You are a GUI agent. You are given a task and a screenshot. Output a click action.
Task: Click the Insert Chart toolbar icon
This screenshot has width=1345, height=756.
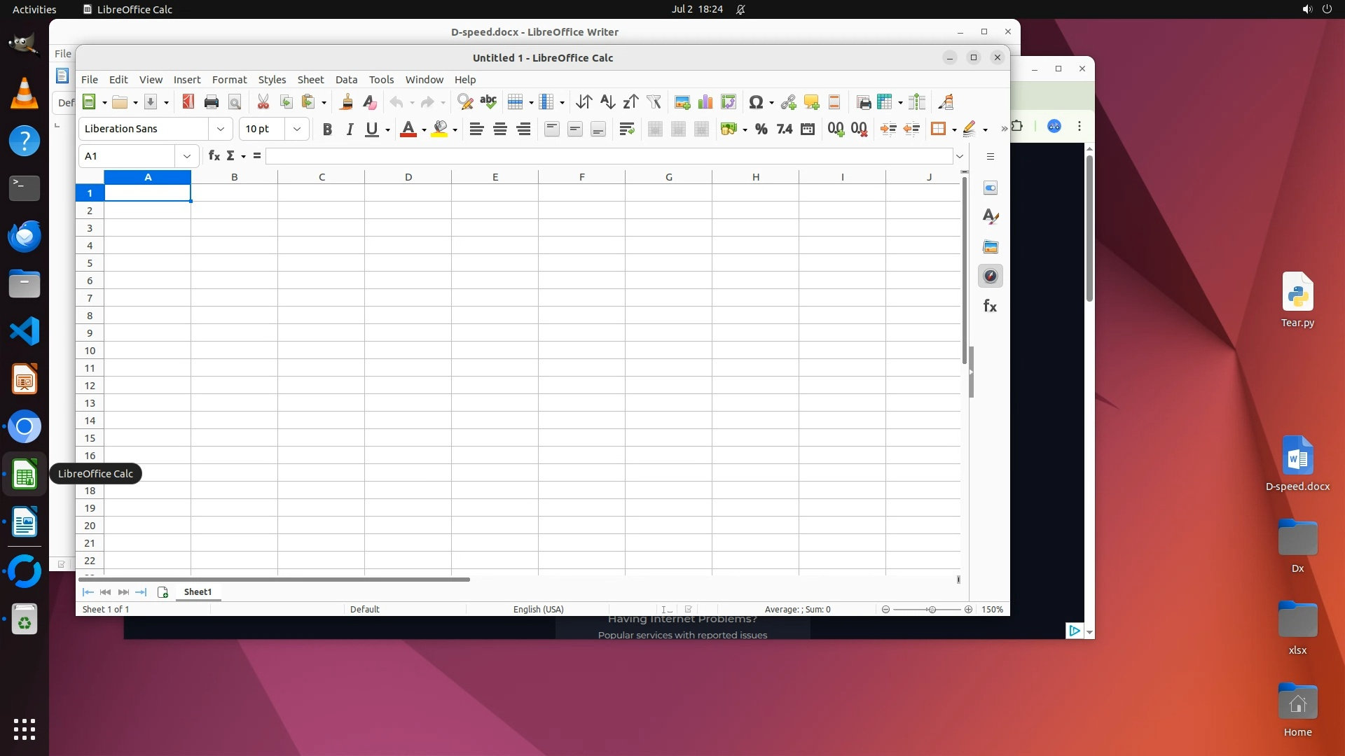tap(705, 102)
